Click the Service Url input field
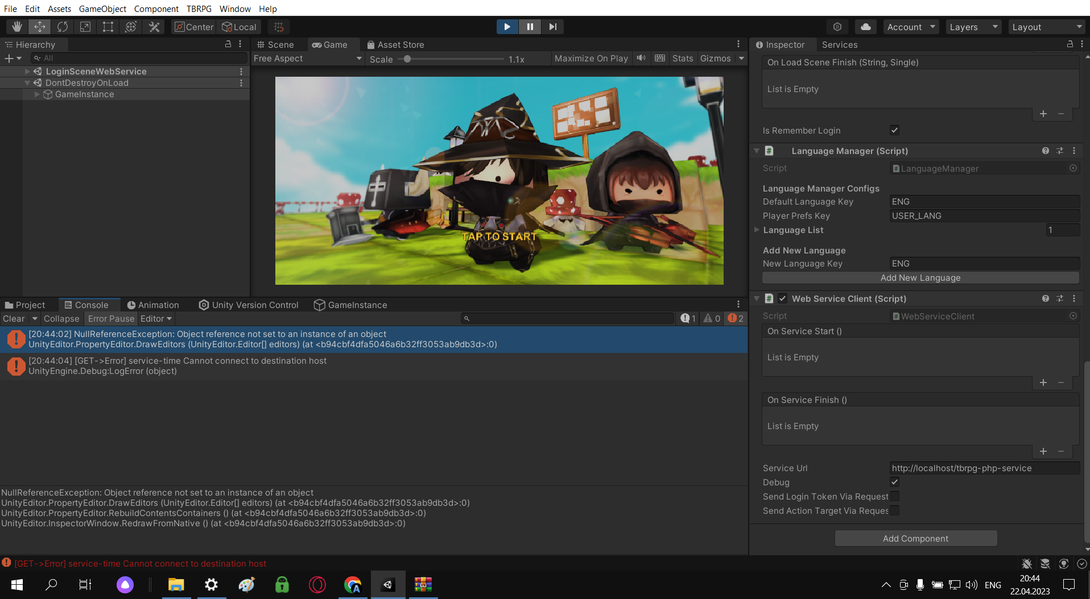The width and height of the screenshot is (1090, 599). click(x=984, y=468)
